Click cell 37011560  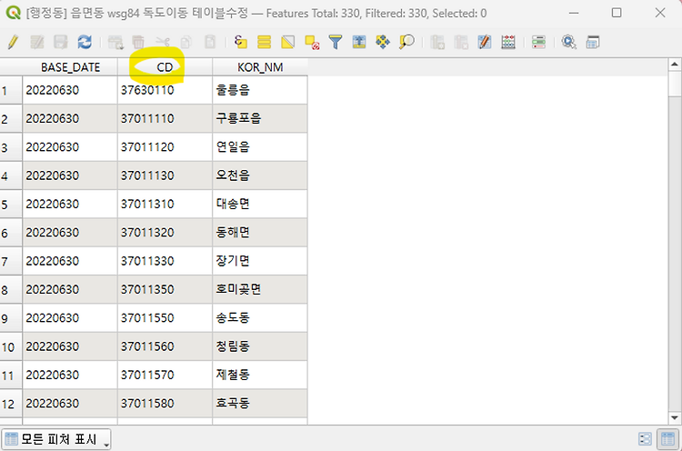pos(165,346)
